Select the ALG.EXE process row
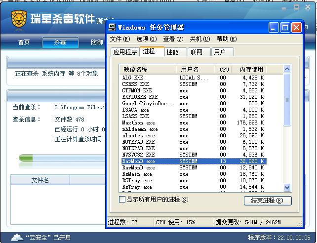317x243 pixels. [194, 78]
